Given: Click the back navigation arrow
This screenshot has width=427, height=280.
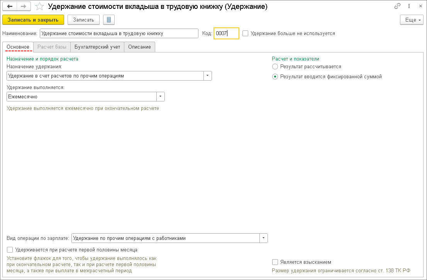Looking at the screenshot, I should 10,7.
